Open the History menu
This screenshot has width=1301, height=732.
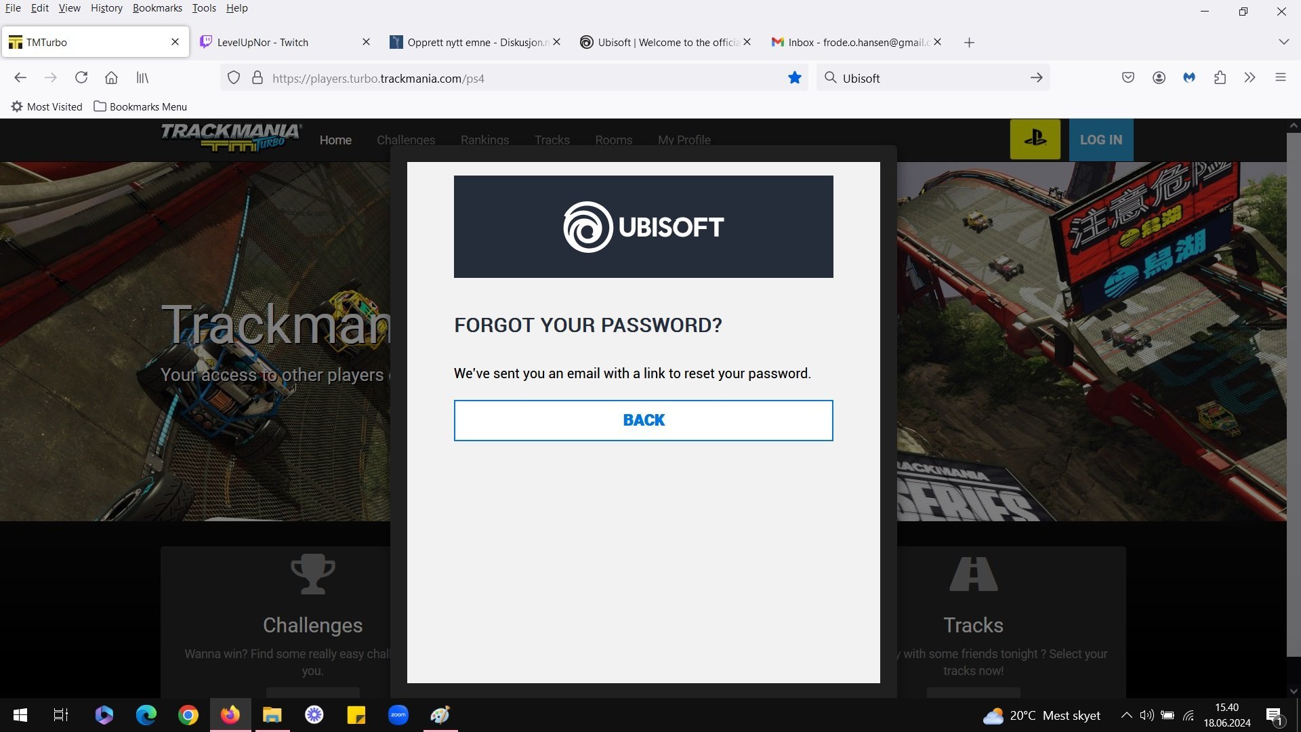click(106, 8)
